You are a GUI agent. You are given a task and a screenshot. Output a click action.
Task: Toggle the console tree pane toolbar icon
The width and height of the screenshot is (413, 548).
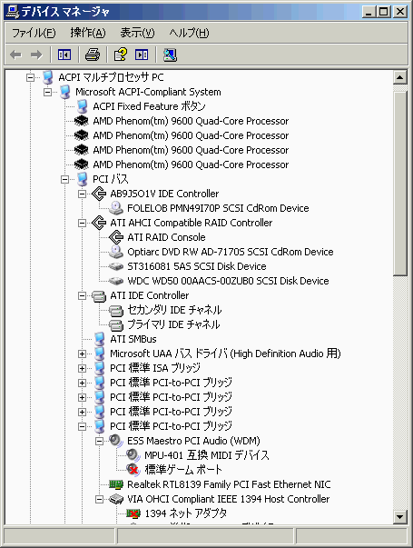pyautogui.click(x=64, y=55)
